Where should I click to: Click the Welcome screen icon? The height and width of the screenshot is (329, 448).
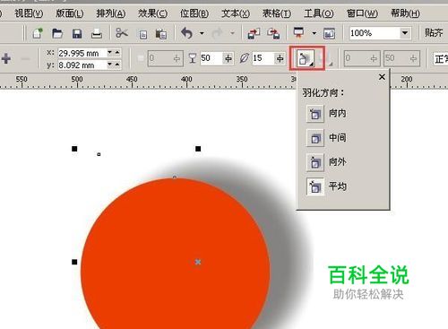pyautogui.click(x=329, y=33)
